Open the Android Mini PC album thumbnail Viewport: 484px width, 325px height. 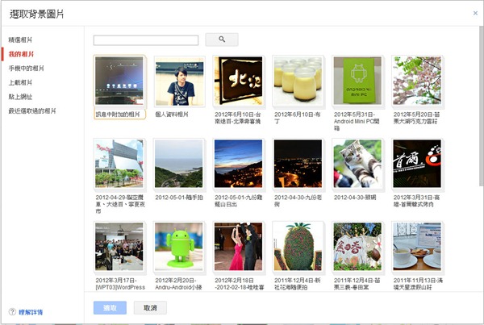[x=357, y=81]
